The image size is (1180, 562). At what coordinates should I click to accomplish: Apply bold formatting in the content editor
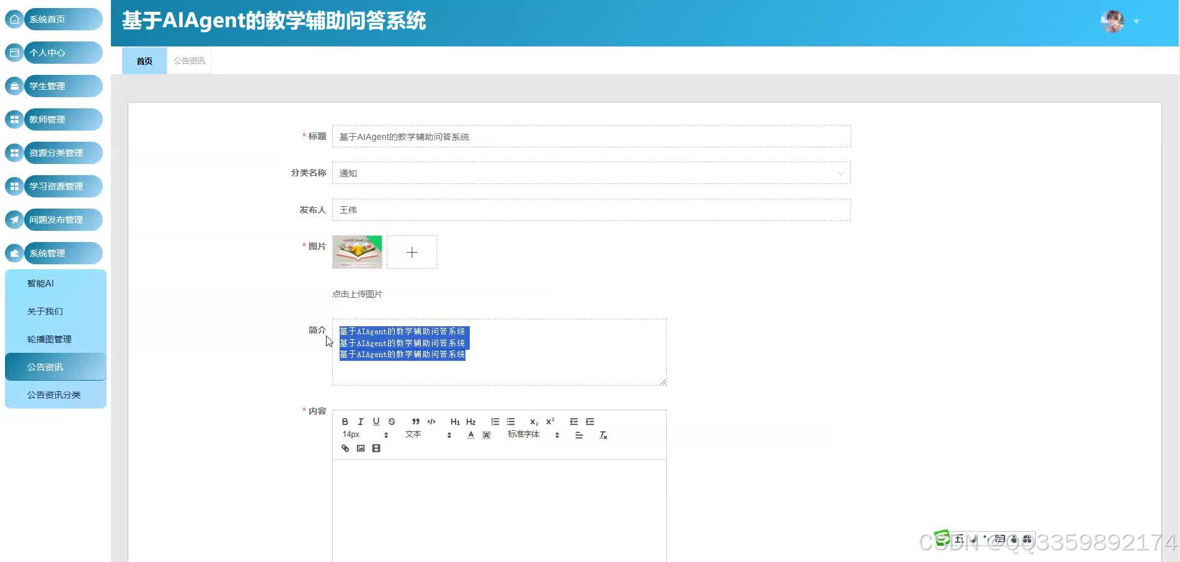pos(345,421)
